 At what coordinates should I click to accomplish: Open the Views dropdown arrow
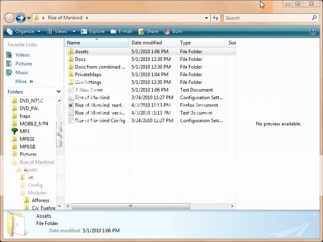point(74,31)
